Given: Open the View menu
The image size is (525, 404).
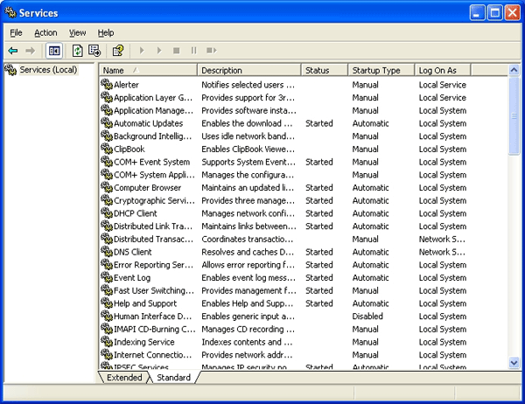Looking at the screenshot, I should pyautogui.click(x=77, y=33).
